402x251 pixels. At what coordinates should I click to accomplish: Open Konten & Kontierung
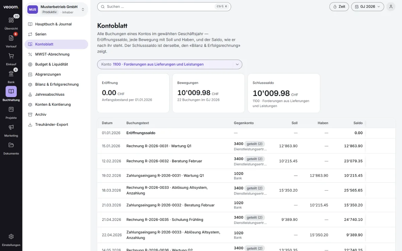(56, 104)
